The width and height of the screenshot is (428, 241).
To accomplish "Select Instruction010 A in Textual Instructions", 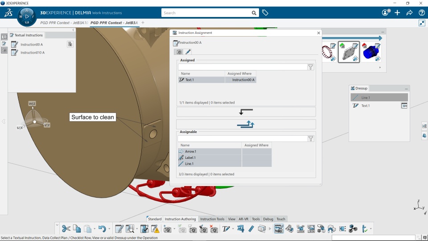I will click(x=33, y=53).
